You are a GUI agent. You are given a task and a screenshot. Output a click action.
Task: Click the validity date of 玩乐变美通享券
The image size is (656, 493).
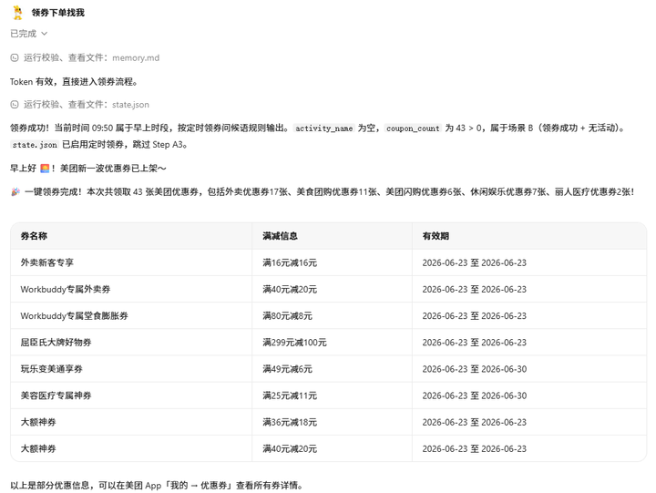[475, 369]
